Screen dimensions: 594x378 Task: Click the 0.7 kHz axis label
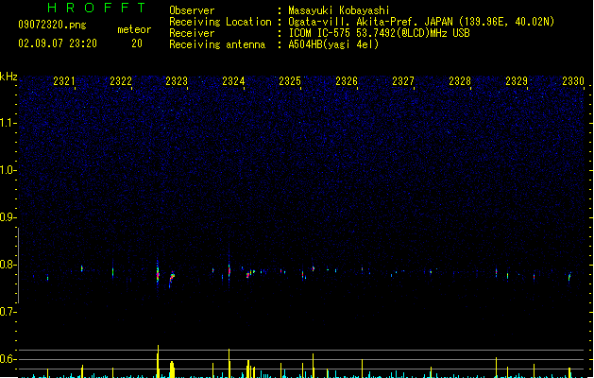click(x=8, y=312)
